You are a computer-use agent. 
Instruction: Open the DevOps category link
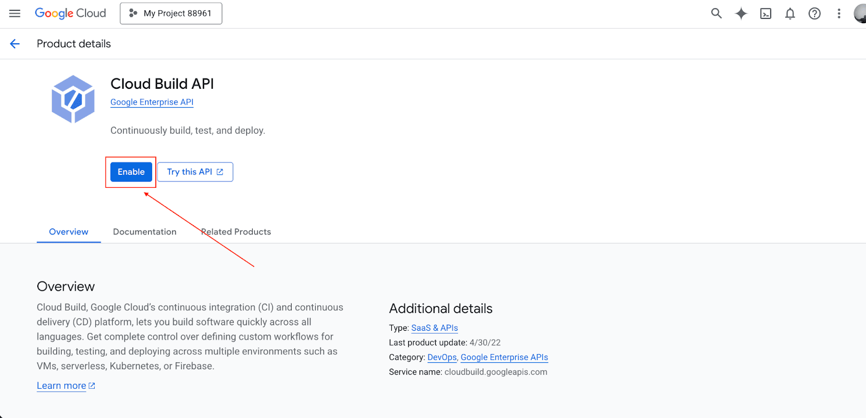point(442,357)
